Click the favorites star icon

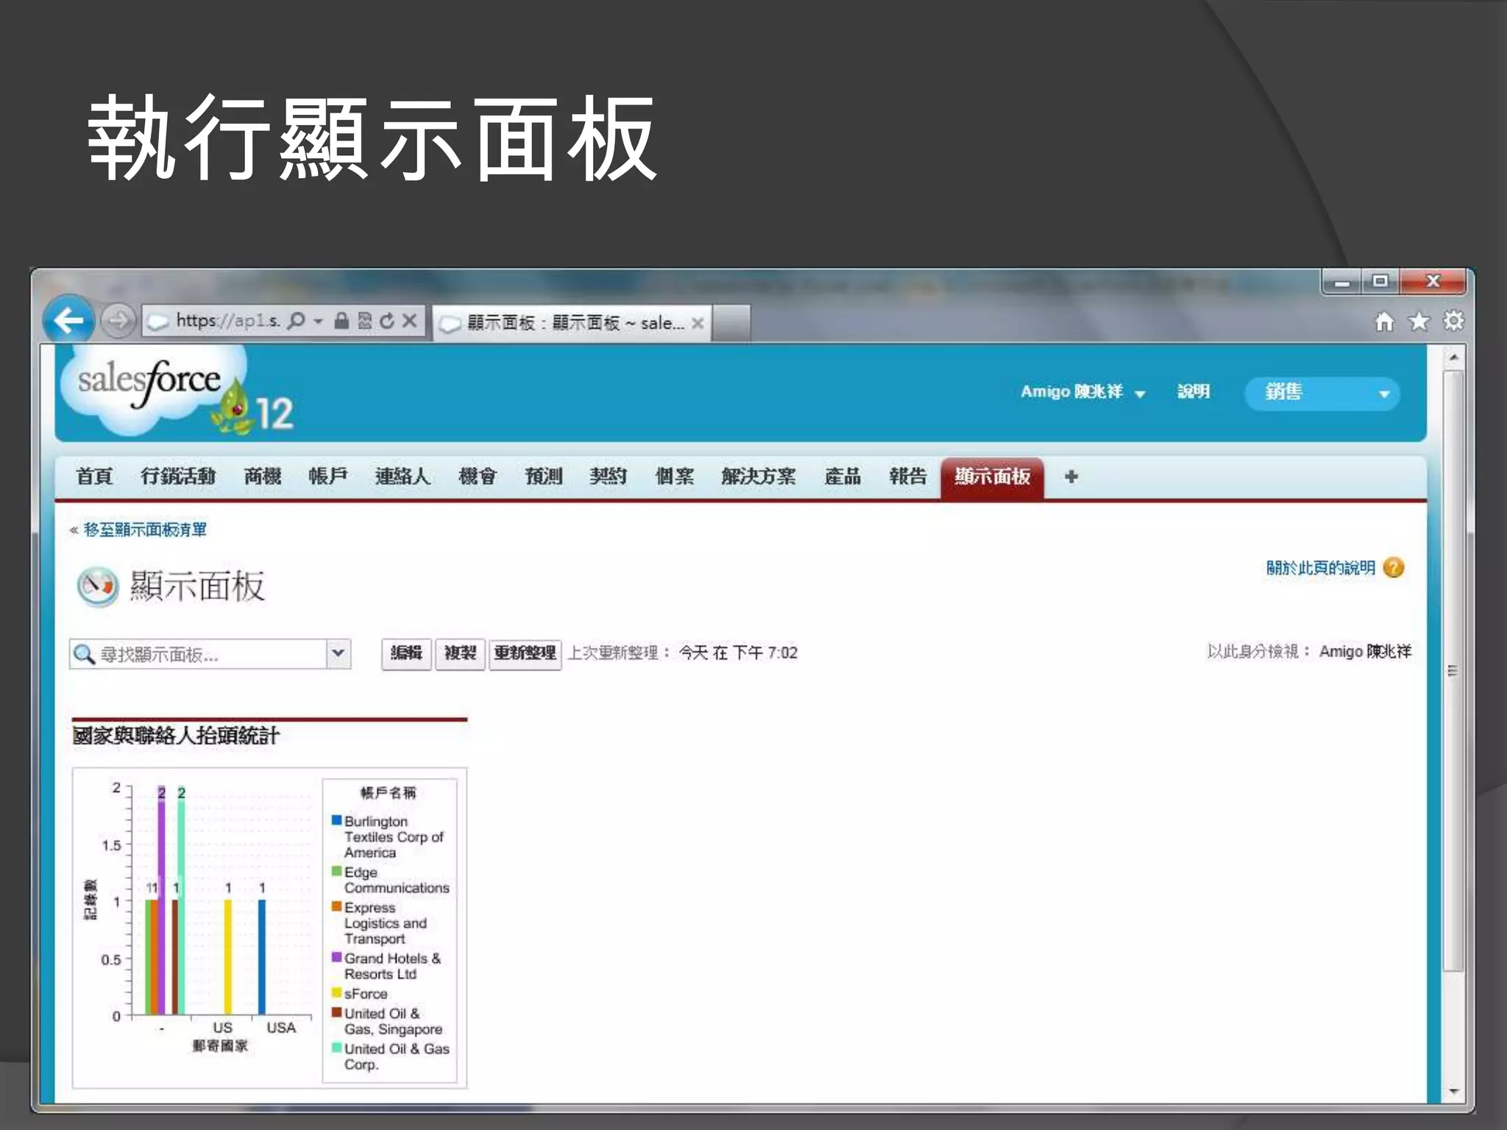pyautogui.click(x=1419, y=321)
